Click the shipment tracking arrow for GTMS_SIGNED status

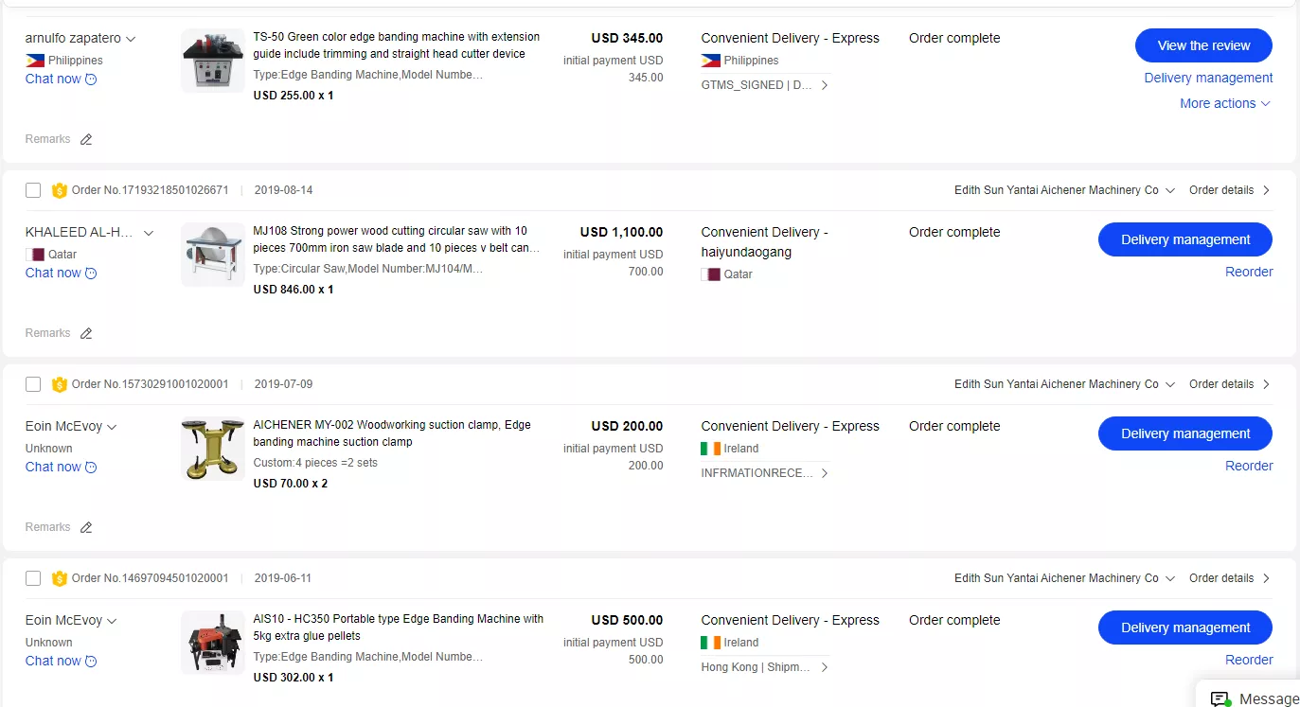tap(825, 85)
